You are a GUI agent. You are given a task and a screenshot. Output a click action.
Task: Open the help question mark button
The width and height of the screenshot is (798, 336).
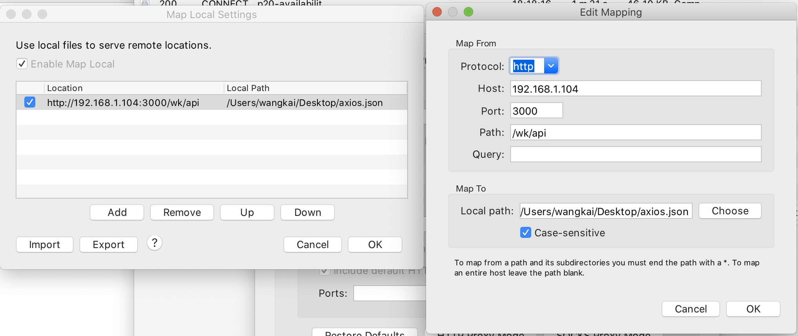click(x=155, y=243)
